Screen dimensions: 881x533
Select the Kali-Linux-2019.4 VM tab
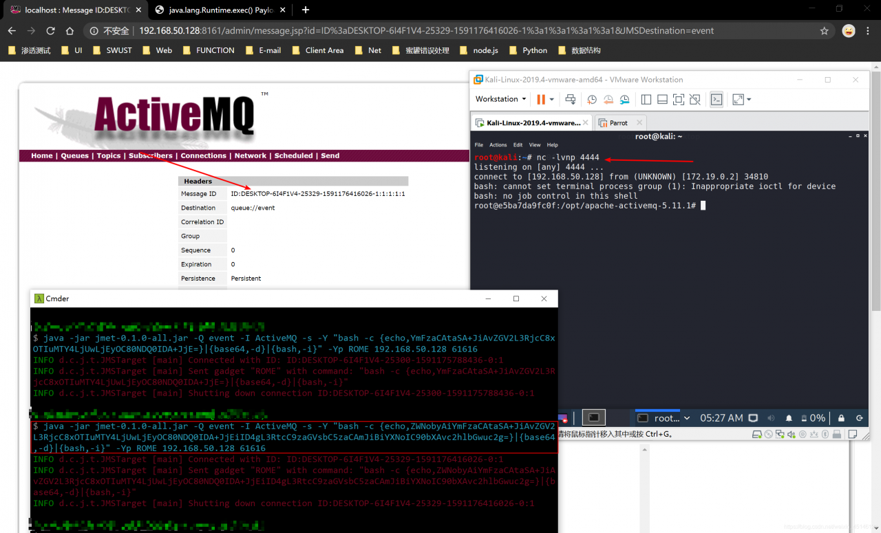(x=531, y=122)
